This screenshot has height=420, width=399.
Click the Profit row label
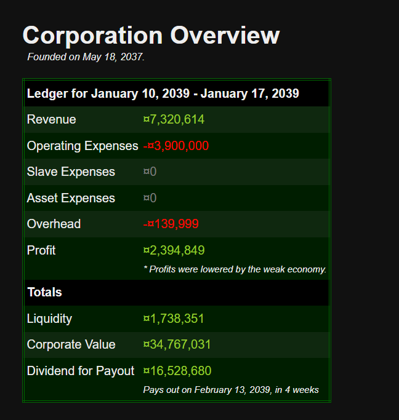pyautogui.click(x=41, y=250)
